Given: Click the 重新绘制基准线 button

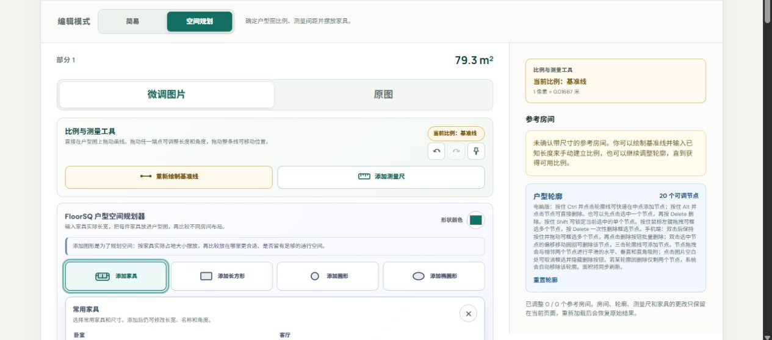Looking at the screenshot, I should tap(169, 177).
